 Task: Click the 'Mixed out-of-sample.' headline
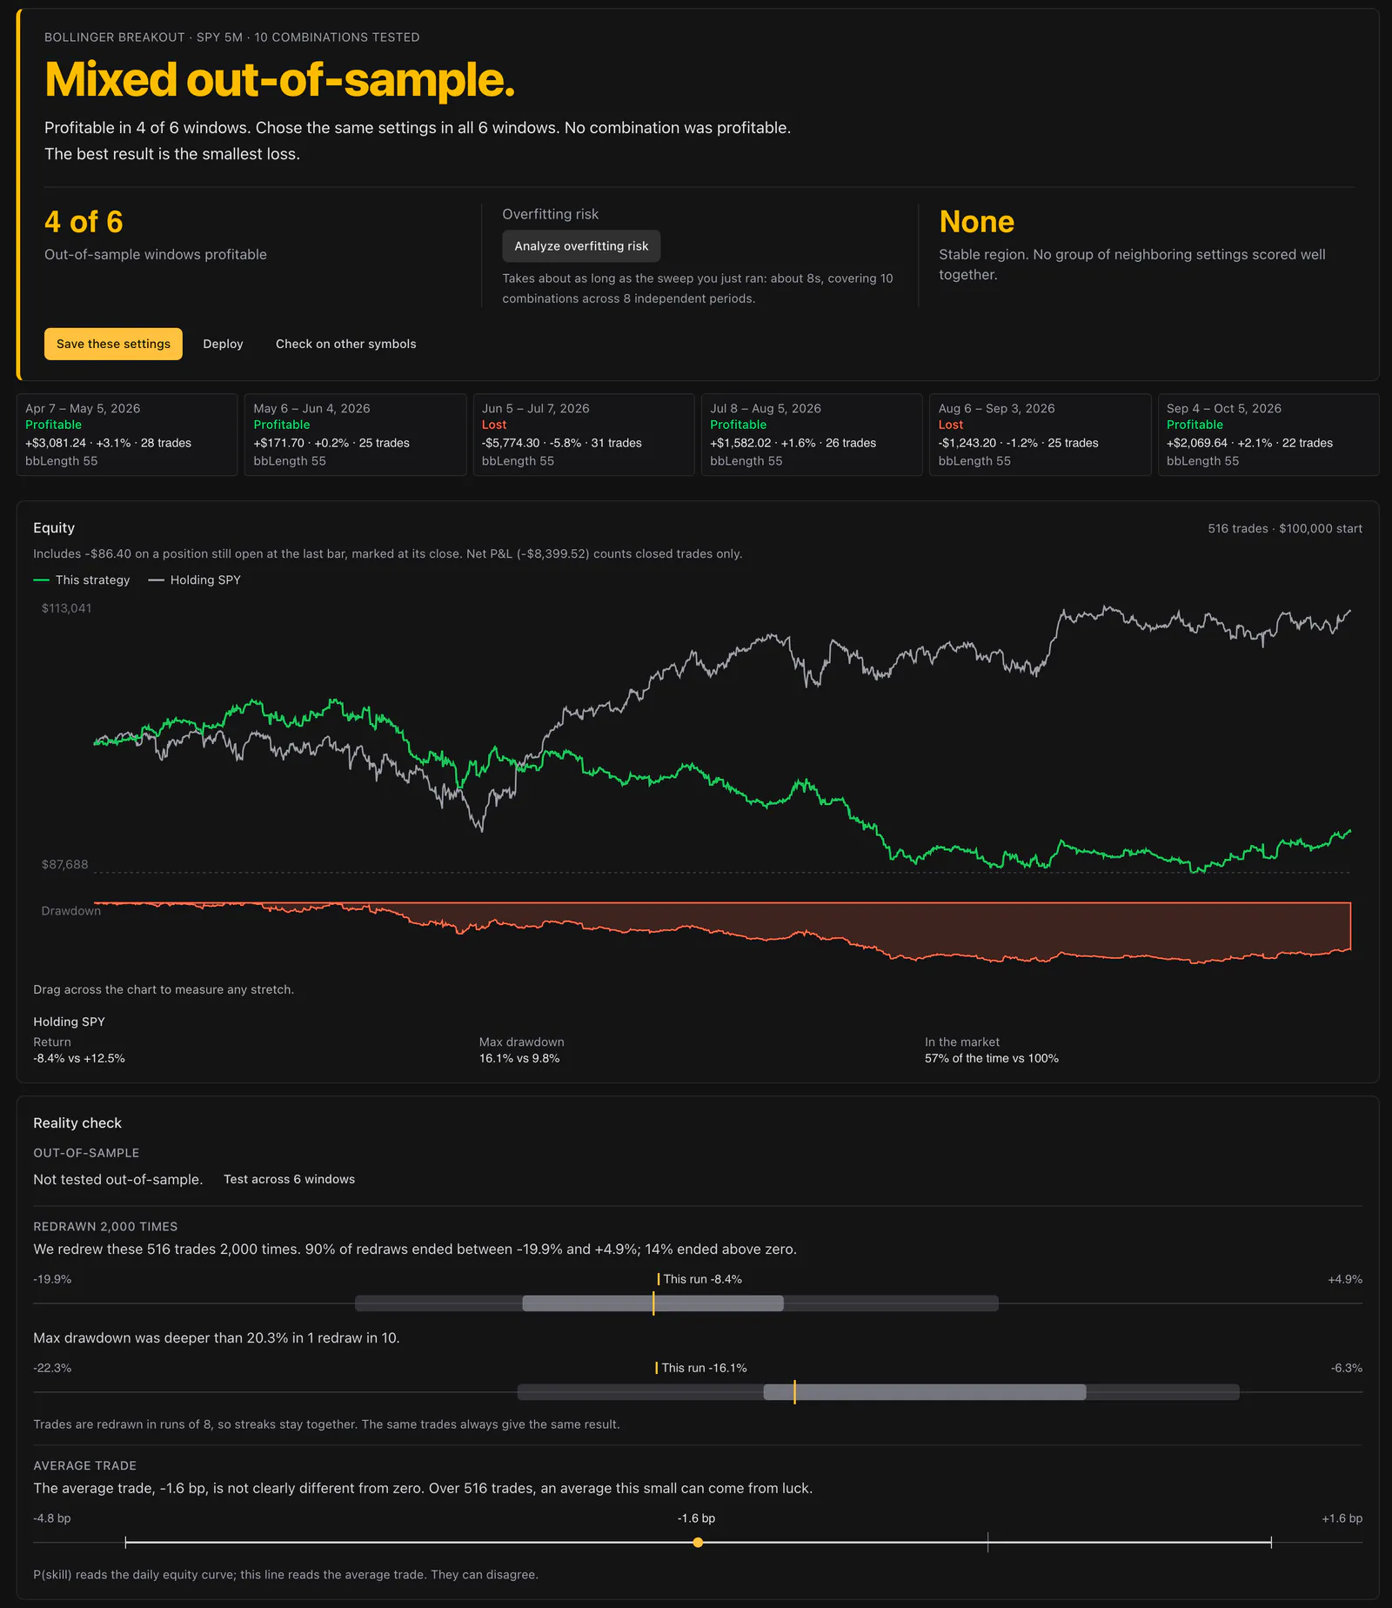279,79
